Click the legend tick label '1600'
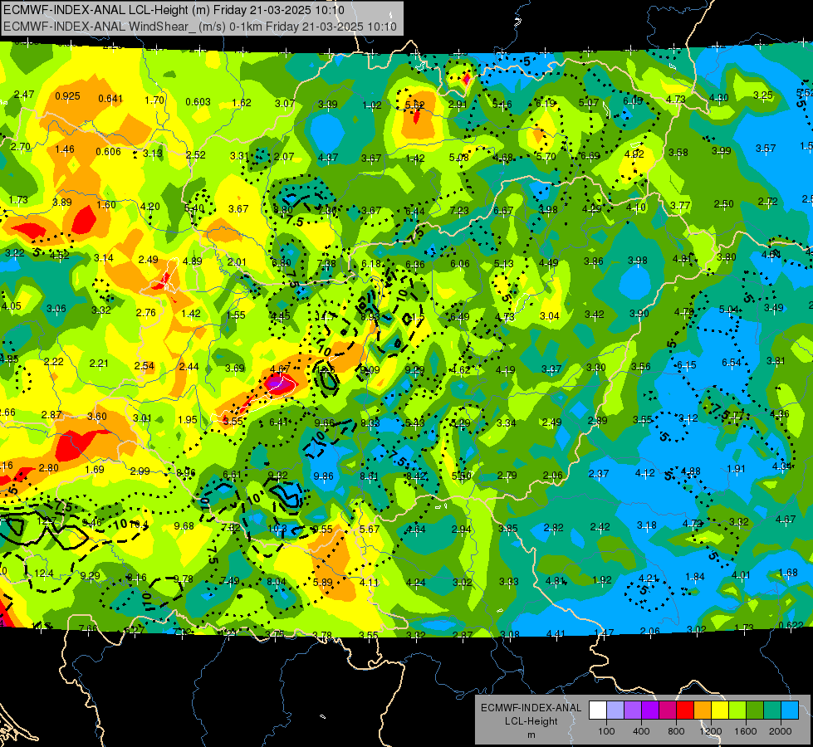The height and width of the screenshot is (747, 813). (746, 731)
